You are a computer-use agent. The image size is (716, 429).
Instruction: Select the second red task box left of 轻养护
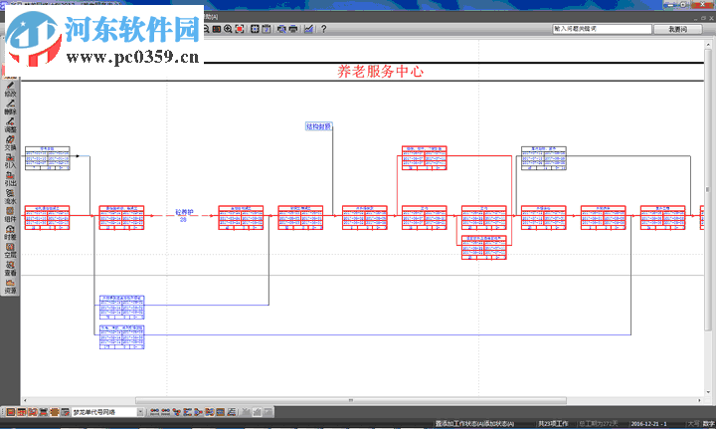point(121,217)
